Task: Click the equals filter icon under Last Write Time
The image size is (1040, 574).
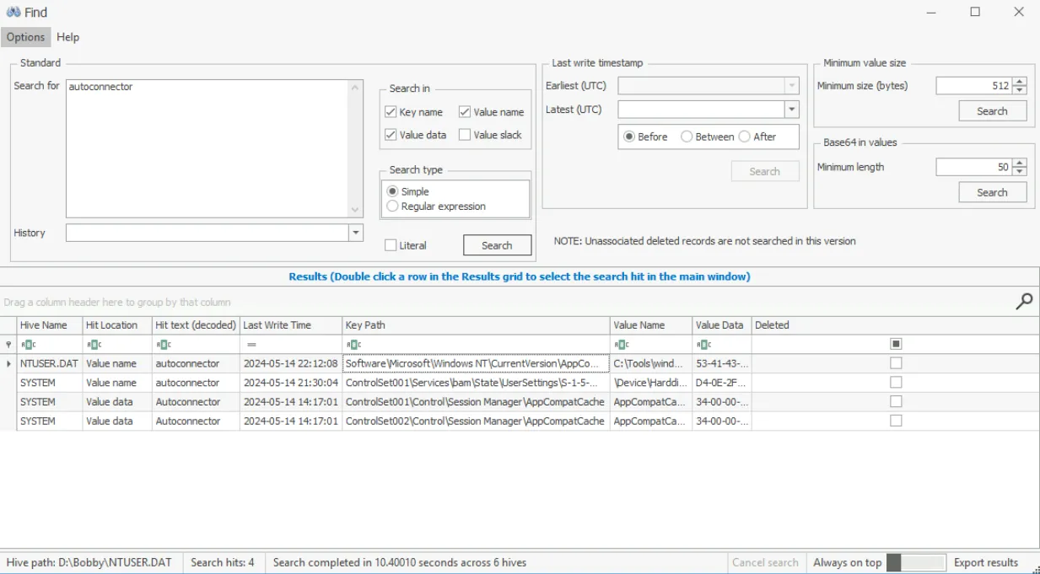Action: click(x=251, y=345)
